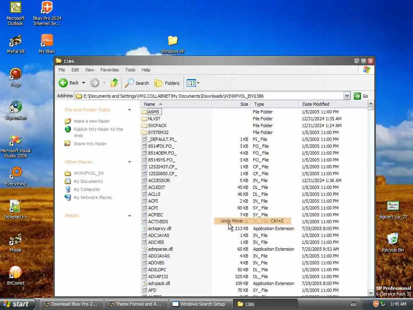Click the Bkav shield tray icon

[375, 304]
